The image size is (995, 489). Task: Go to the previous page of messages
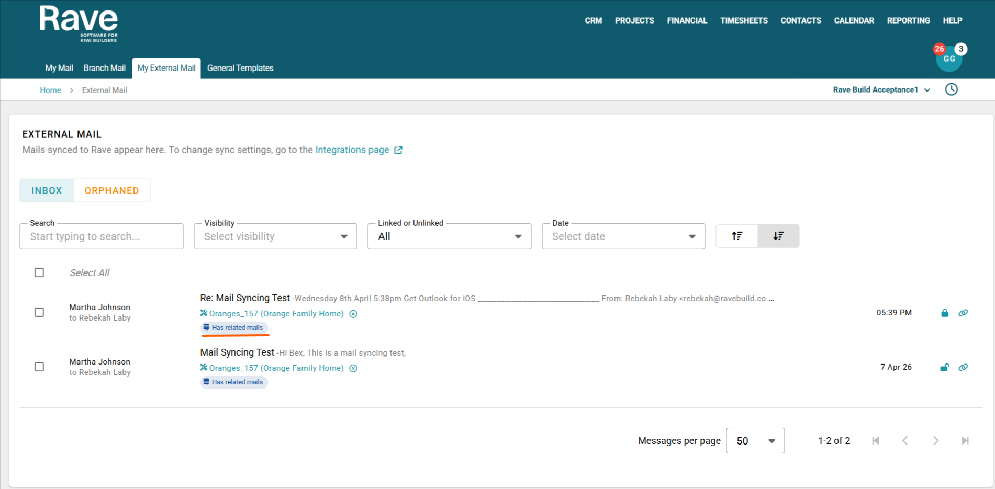[x=905, y=440]
